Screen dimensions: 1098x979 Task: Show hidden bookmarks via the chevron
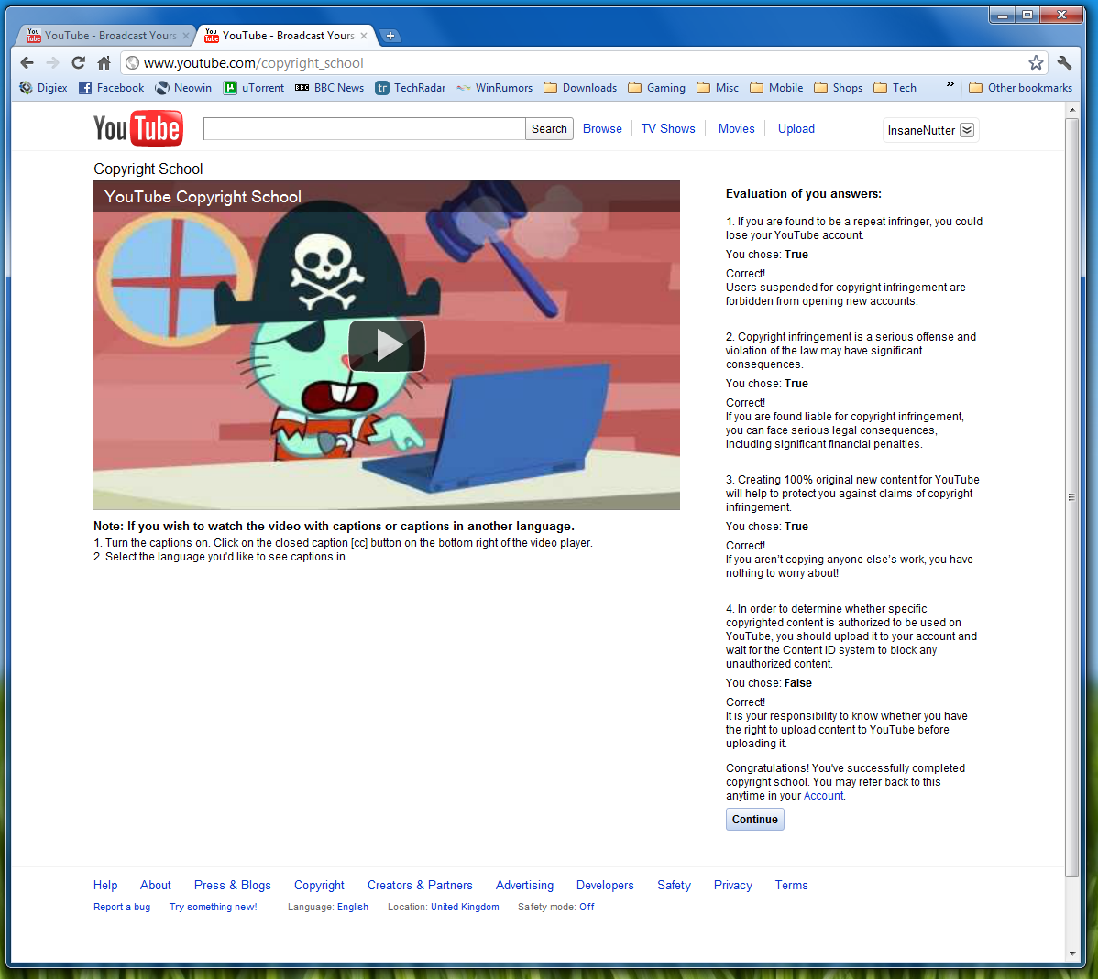click(x=950, y=84)
